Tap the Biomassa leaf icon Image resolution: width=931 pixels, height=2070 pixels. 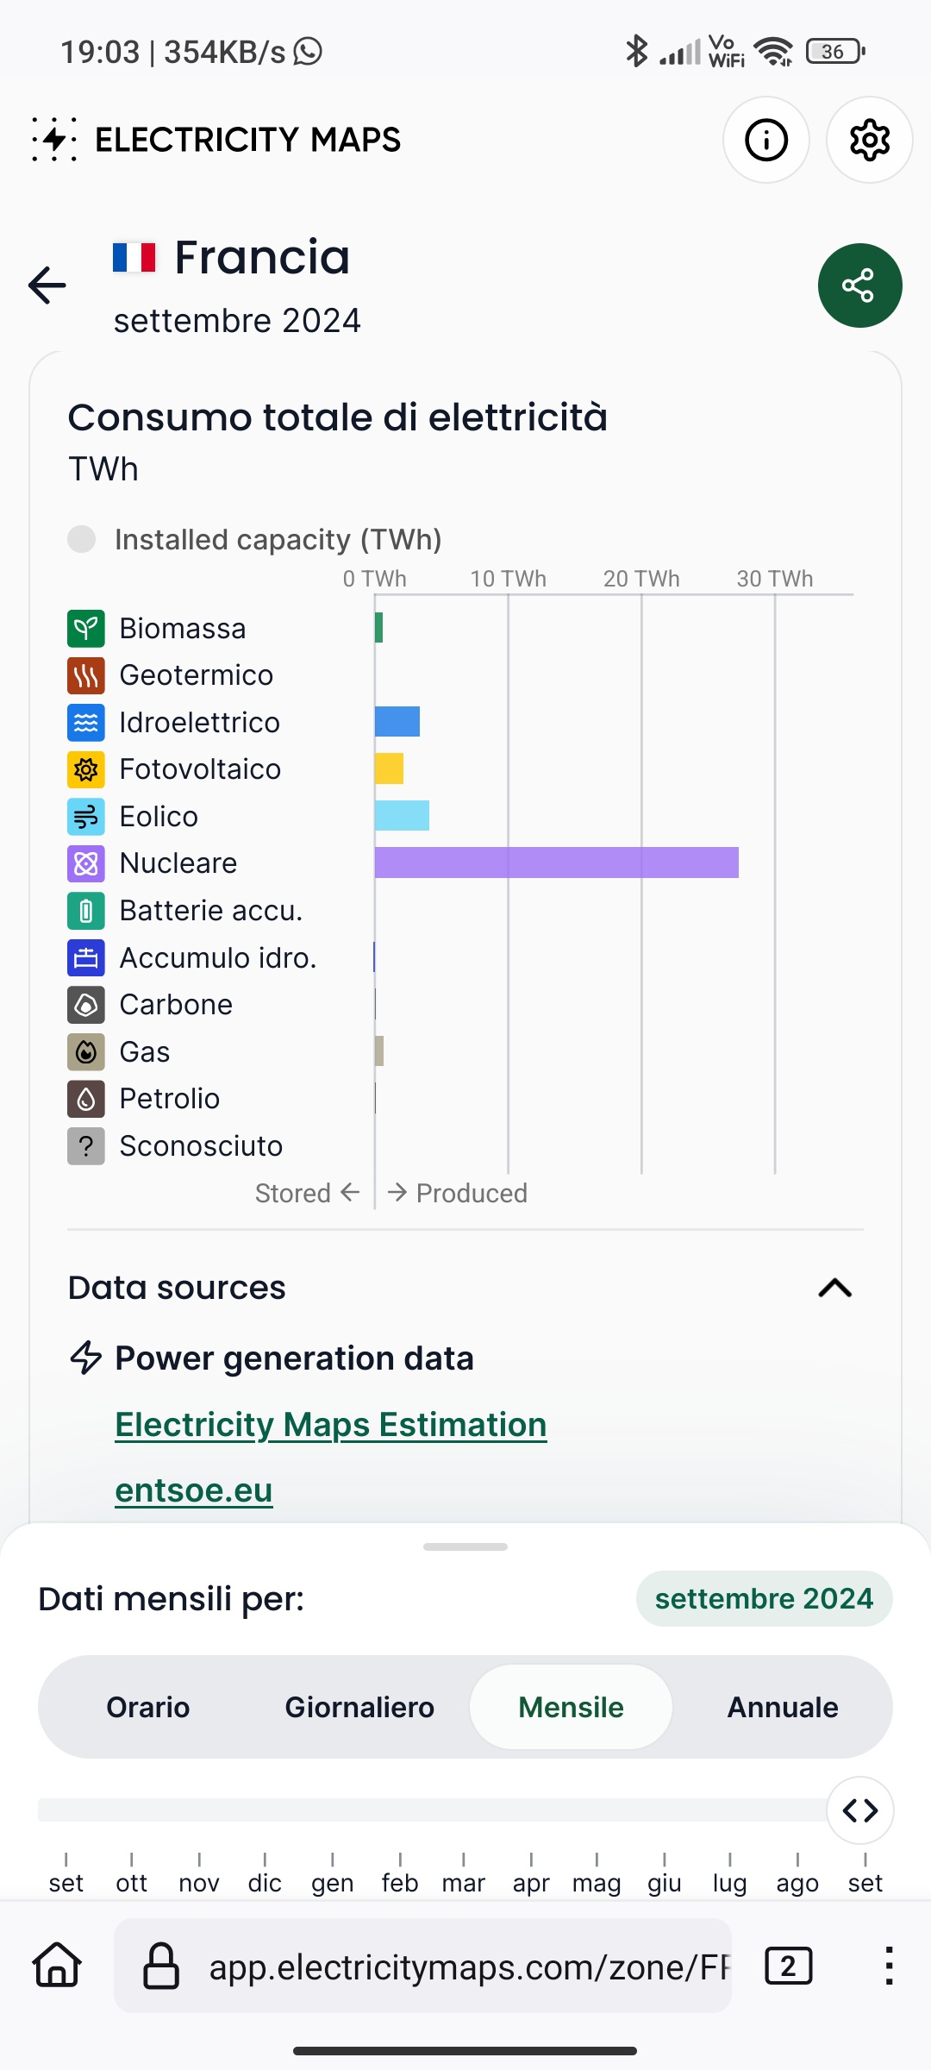(x=86, y=628)
